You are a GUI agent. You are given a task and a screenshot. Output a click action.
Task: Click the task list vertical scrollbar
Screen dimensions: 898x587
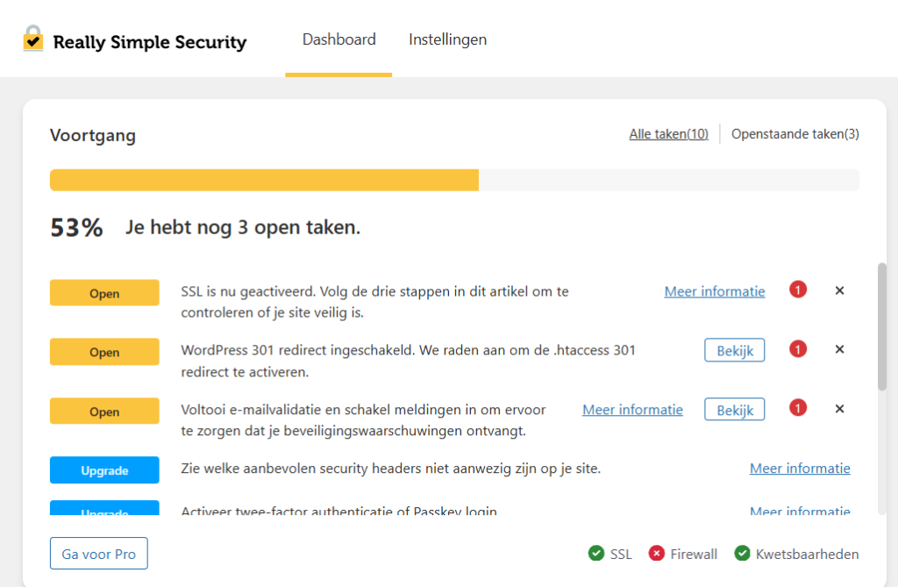(x=882, y=325)
